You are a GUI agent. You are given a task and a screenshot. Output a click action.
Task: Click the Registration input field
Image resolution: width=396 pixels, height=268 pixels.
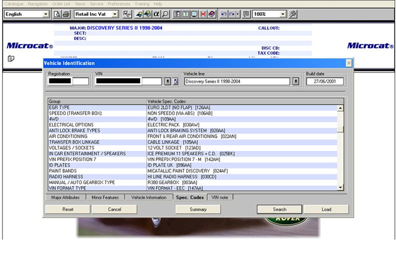click(x=68, y=81)
